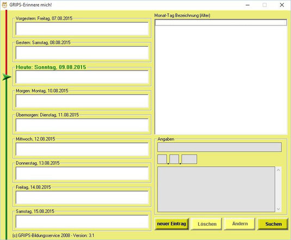291x240 pixels.
Task: Click the day box in Angaben date
Action: click(x=162, y=159)
